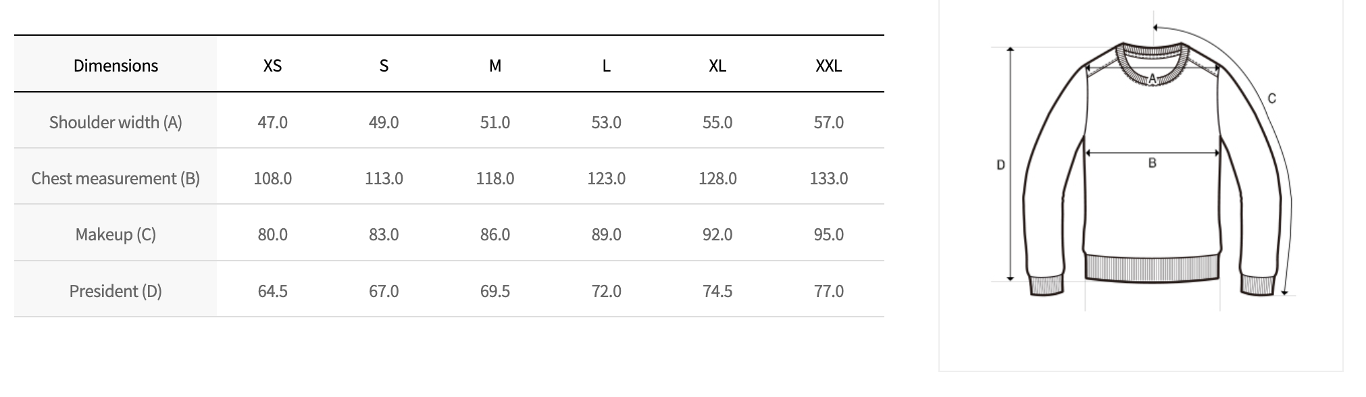Click the M size column header
The width and height of the screenshot is (1366, 397).
tap(495, 65)
